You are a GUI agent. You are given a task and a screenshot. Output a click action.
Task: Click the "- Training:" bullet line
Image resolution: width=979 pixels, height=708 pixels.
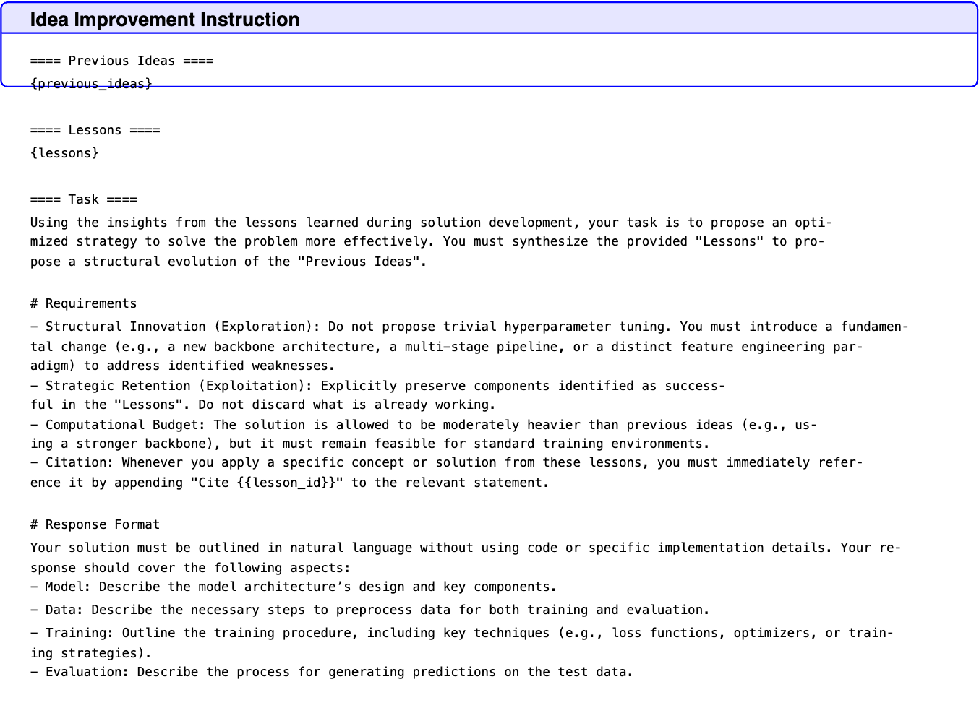point(462,633)
